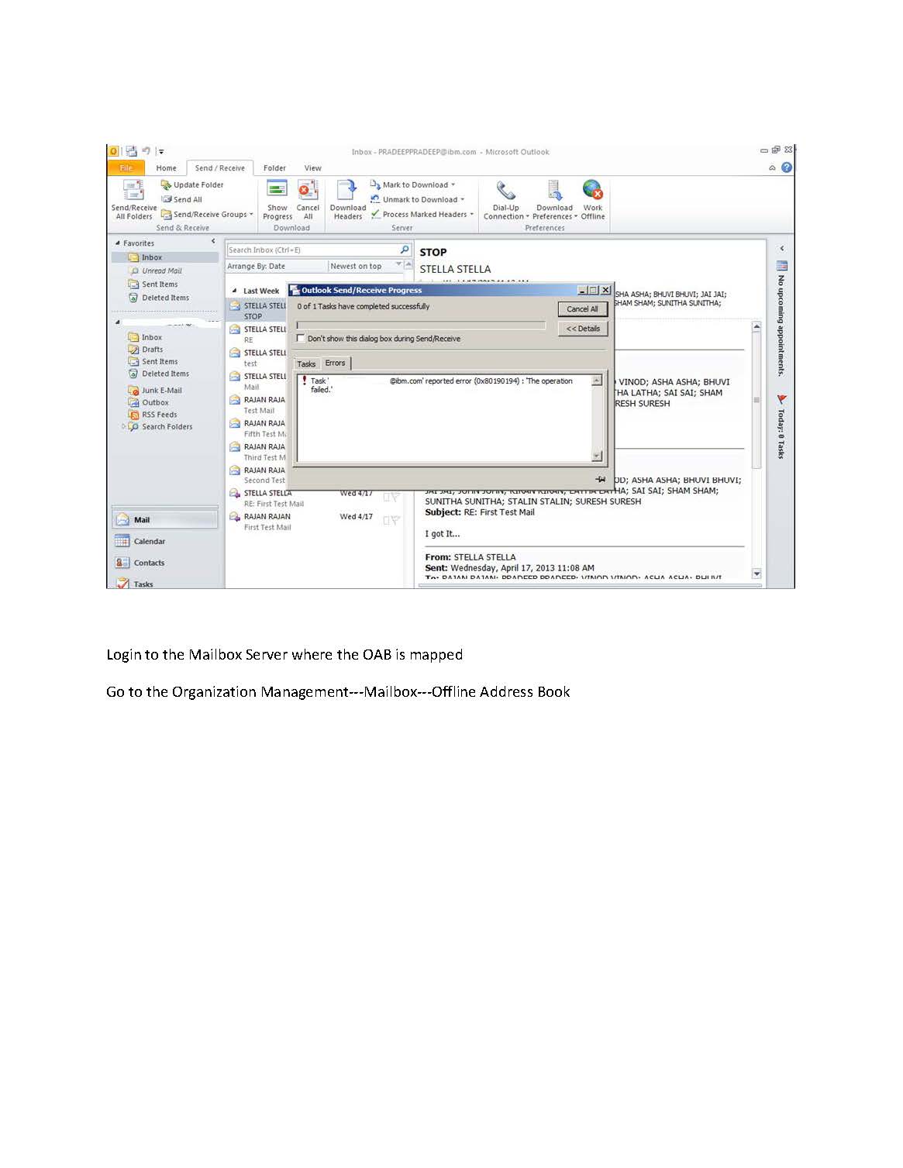Collapse the Favorites section
The image size is (903, 1168).
click(118, 243)
